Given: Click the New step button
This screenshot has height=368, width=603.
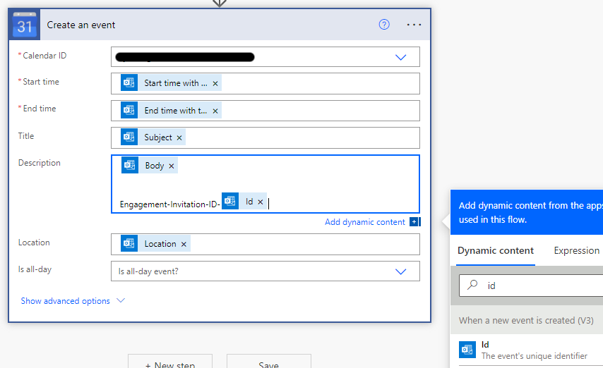Looking at the screenshot, I should click(x=170, y=362).
